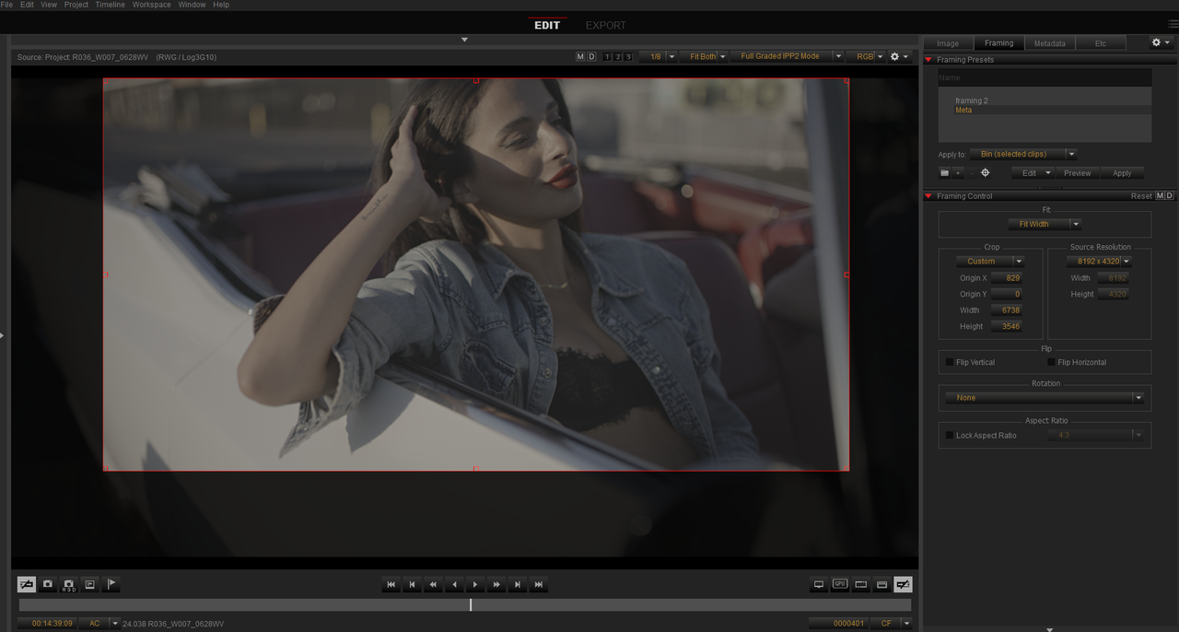This screenshot has width=1179, height=632.
Task: Enable the Flip Vertical checkbox
Action: point(950,362)
